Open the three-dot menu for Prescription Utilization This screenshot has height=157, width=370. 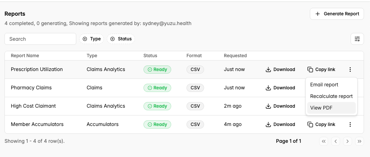tap(350, 70)
